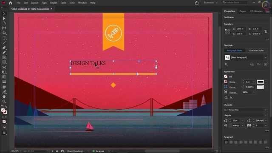Image resolution: width=272 pixels, height=153 pixels.
Task: Open the fx effects icon
Action: click(x=231, y=97)
